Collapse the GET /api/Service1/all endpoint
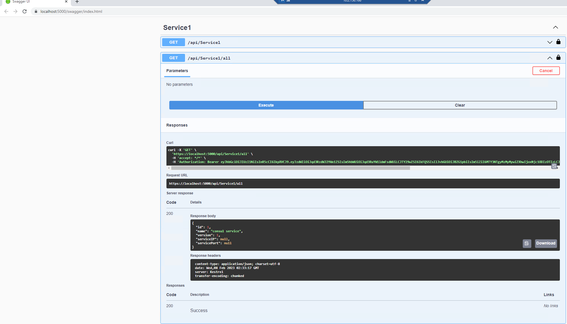Viewport: 567px width, 324px height. [x=550, y=58]
